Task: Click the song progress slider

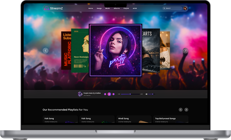Action: click(x=130, y=94)
